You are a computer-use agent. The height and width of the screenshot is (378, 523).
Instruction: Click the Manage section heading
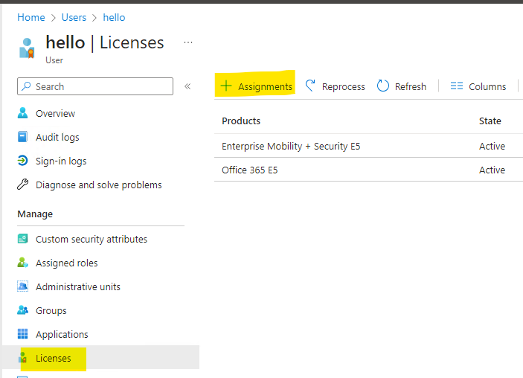pyautogui.click(x=35, y=214)
